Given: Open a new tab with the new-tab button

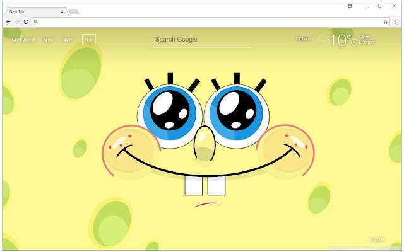Looking at the screenshot, I should click(74, 12).
